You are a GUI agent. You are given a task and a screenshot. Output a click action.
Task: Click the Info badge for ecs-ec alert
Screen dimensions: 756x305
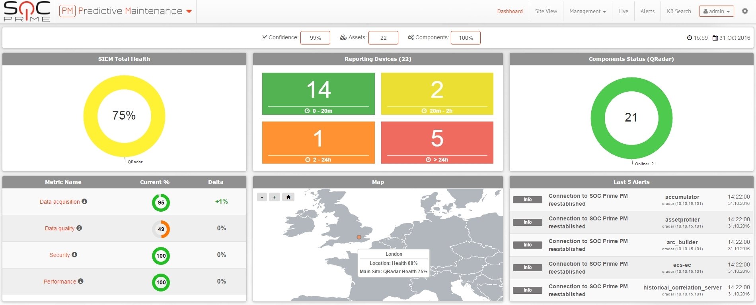pos(528,267)
